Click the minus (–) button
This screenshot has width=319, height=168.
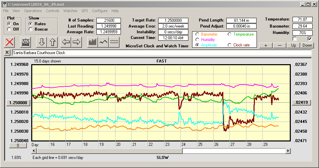(x=279, y=45)
